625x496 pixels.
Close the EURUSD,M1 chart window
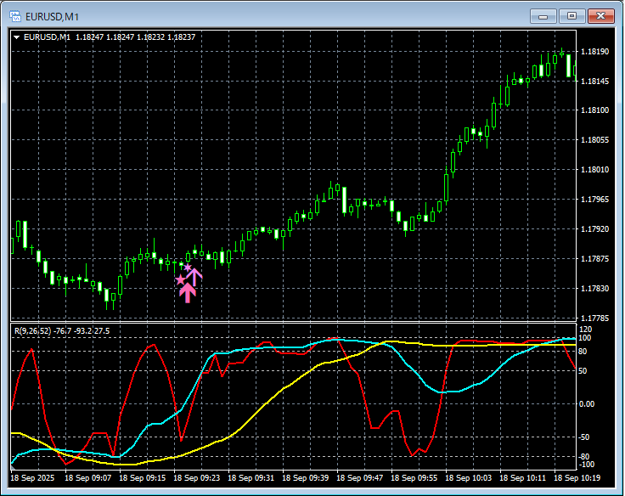[600, 15]
